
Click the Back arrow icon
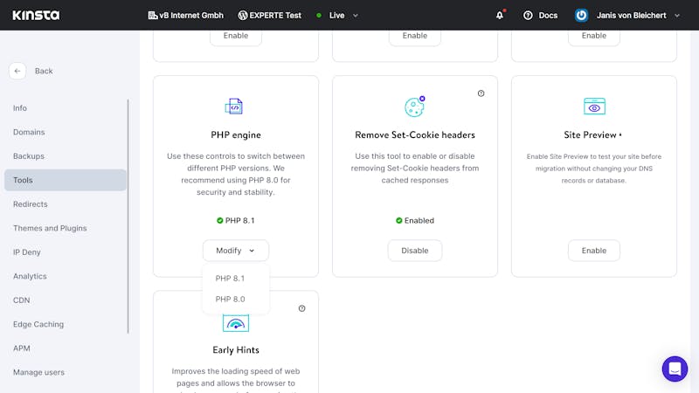(17, 71)
